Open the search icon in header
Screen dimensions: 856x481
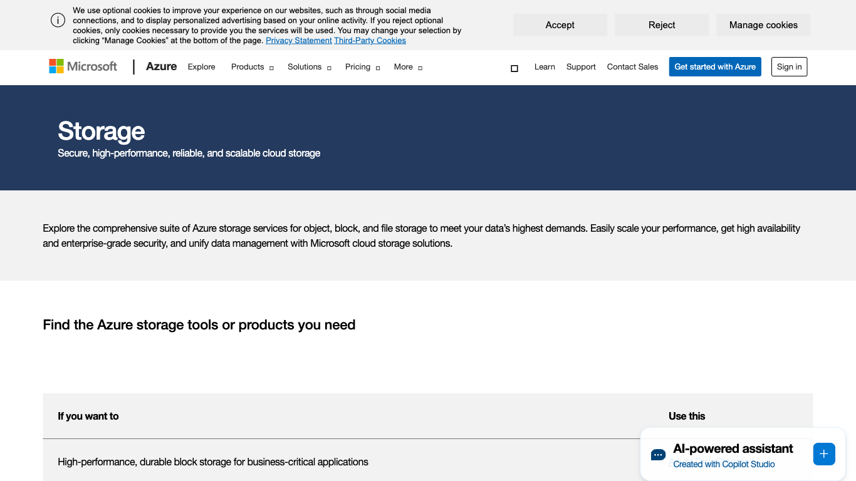coord(514,68)
